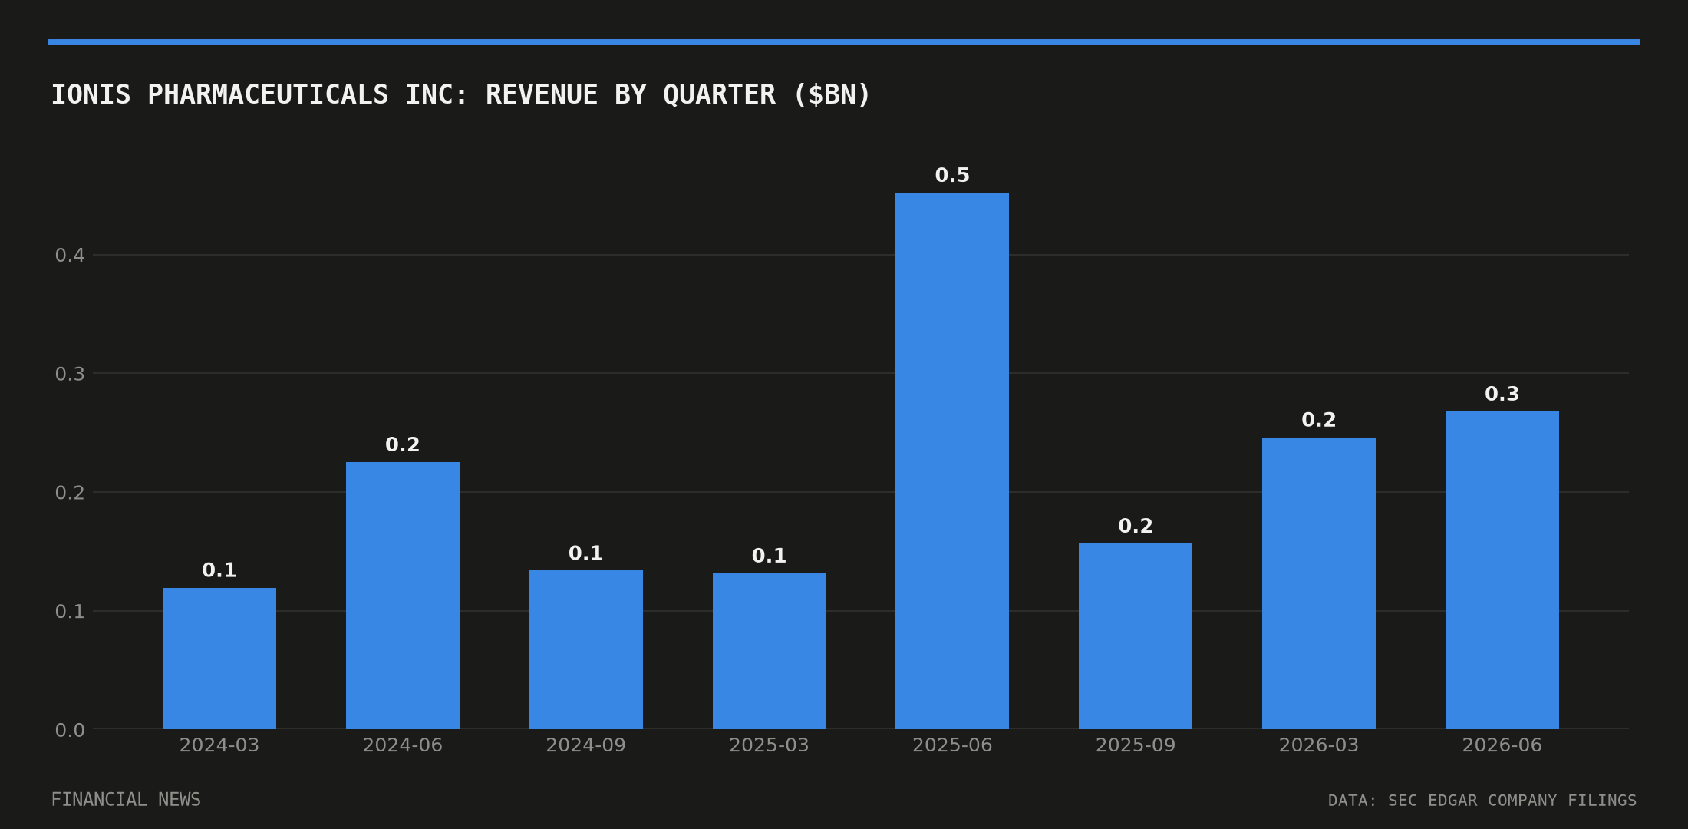The height and width of the screenshot is (829, 1688).
Task: Click the 0.4 y-axis tick label
Action: coord(70,256)
